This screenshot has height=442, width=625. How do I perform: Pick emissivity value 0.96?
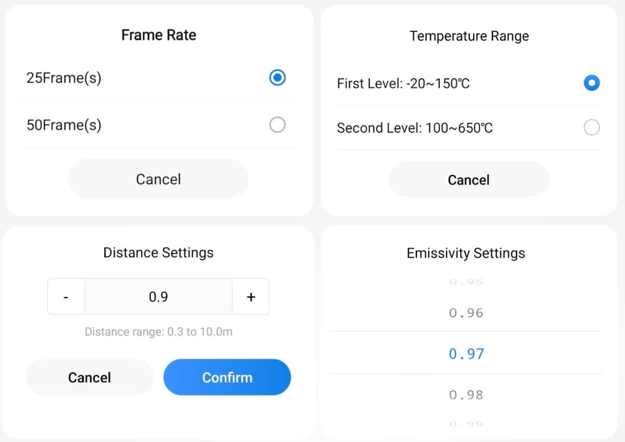tap(466, 313)
